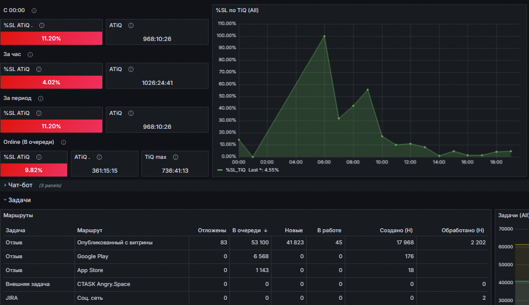The image size is (529, 305).
Task: Click info icon on ATiQ 1026:24:41 panel
Action: click(x=131, y=69)
